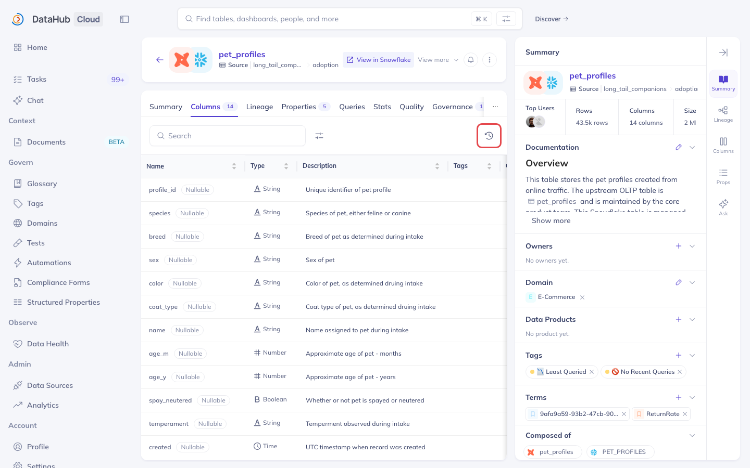750x468 pixels.
Task: Remove the No Recent Queries tag
Action: [x=680, y=372]
